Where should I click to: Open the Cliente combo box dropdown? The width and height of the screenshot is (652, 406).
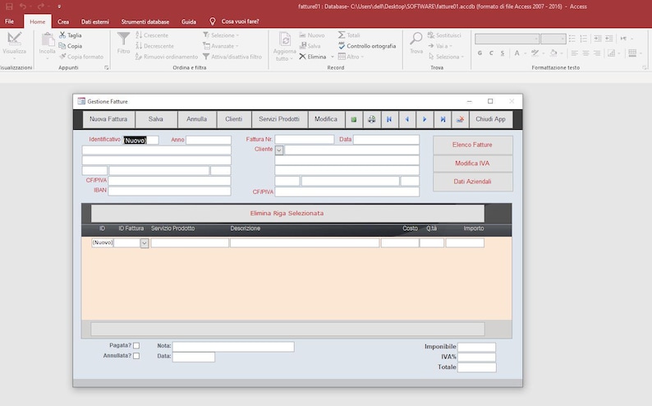click(279, 150)
